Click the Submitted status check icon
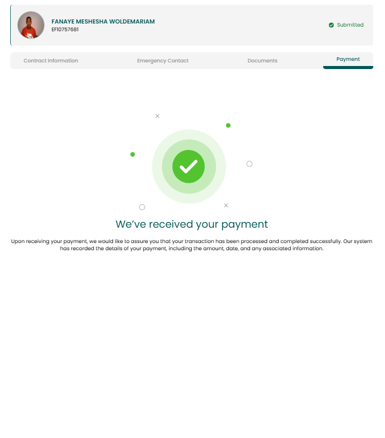This screenshot has width=385, height=438. point(331,25)
